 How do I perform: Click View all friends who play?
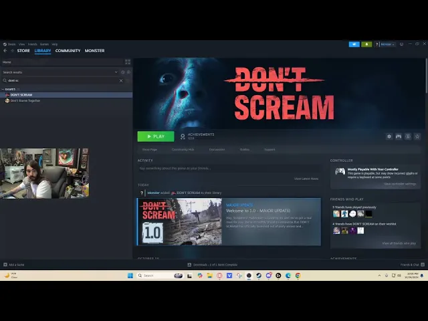click(x=399, y=243)
